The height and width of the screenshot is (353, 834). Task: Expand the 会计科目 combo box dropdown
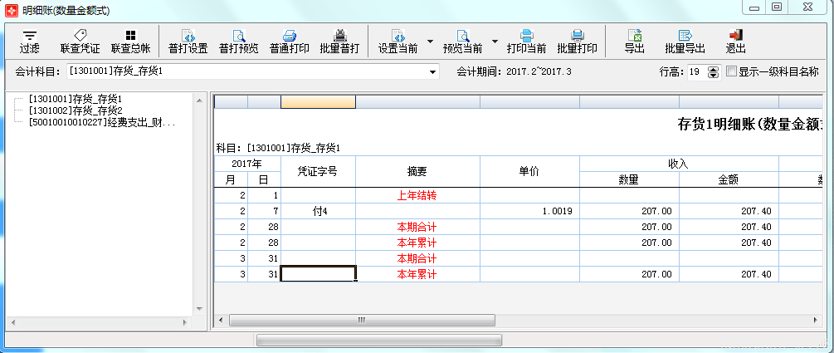432,73
